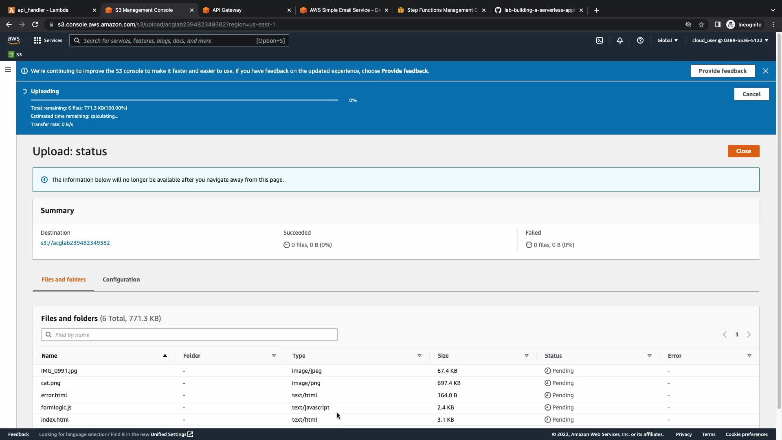Switch to the Configuration tab
Image resolution: width=782 pixels, height=440 pixels.
(x=121, y=279)
